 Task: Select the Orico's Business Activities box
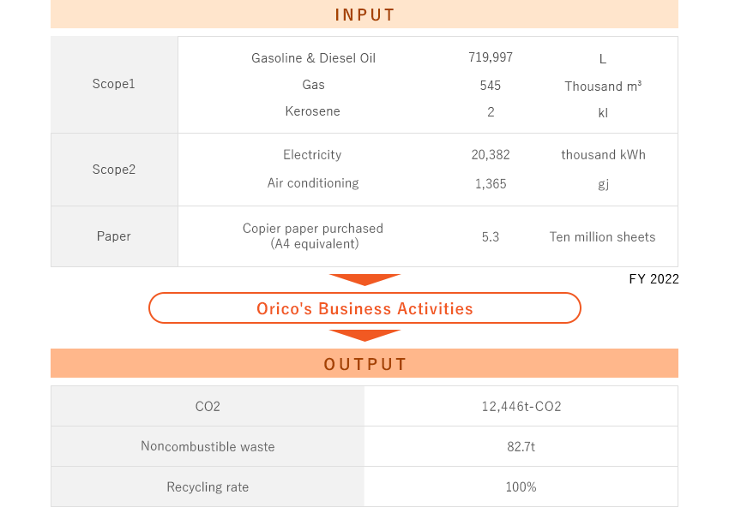coord(364,308)
